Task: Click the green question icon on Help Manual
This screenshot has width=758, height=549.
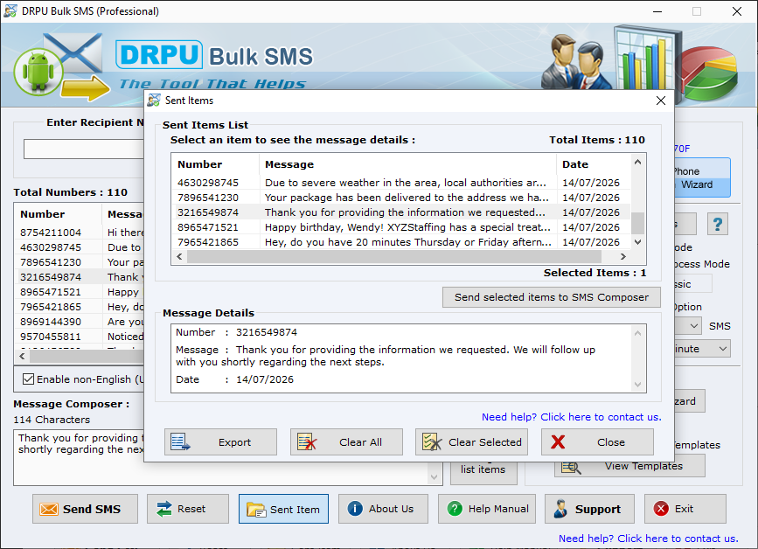Action: click(455, 509)
